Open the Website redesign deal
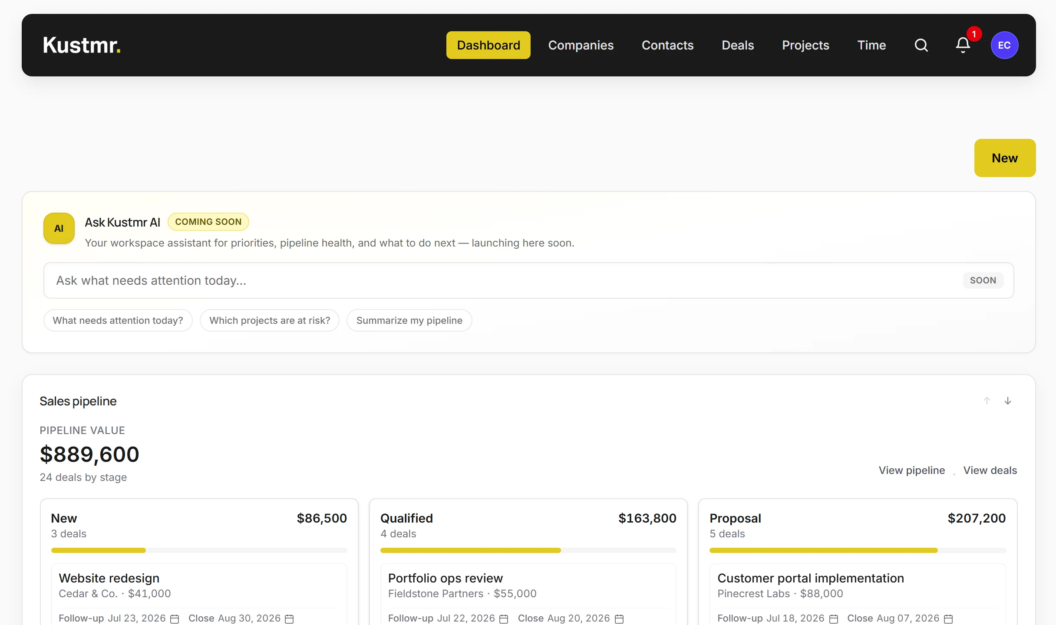Viewport: 1056px width, 625px height. [109, 578]
